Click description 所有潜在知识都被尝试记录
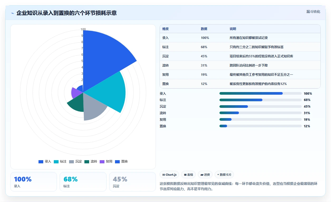 point(249,38)
